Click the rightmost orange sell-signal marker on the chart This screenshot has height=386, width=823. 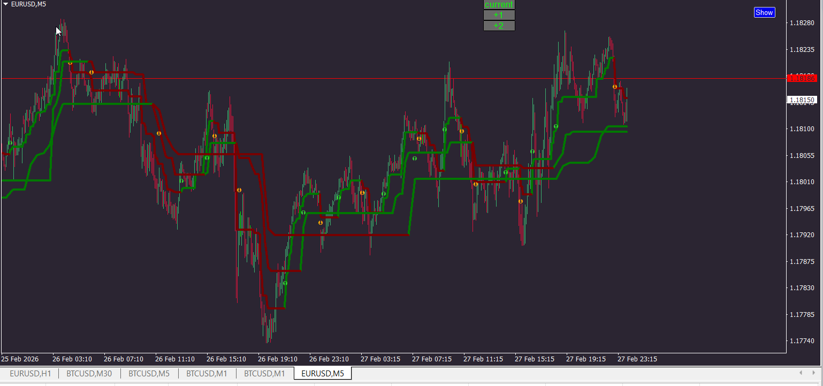coord(615,87)
